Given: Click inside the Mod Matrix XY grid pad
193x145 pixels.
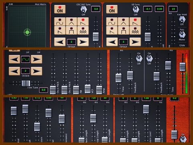Looking at the screenshot, I should pyautogui.click(x=27, y=26).
